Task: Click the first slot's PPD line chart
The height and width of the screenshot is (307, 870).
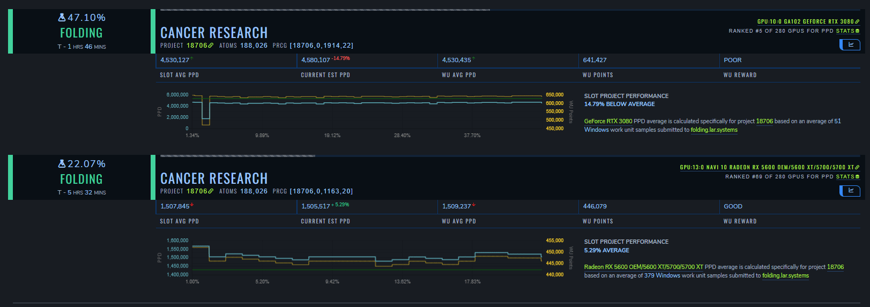Action: (365, 111)
